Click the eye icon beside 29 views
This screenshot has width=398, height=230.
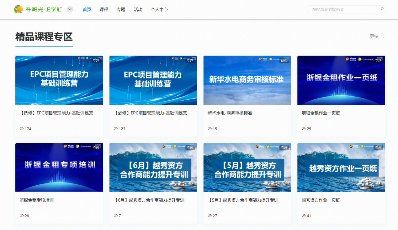(x=304, y=129)
